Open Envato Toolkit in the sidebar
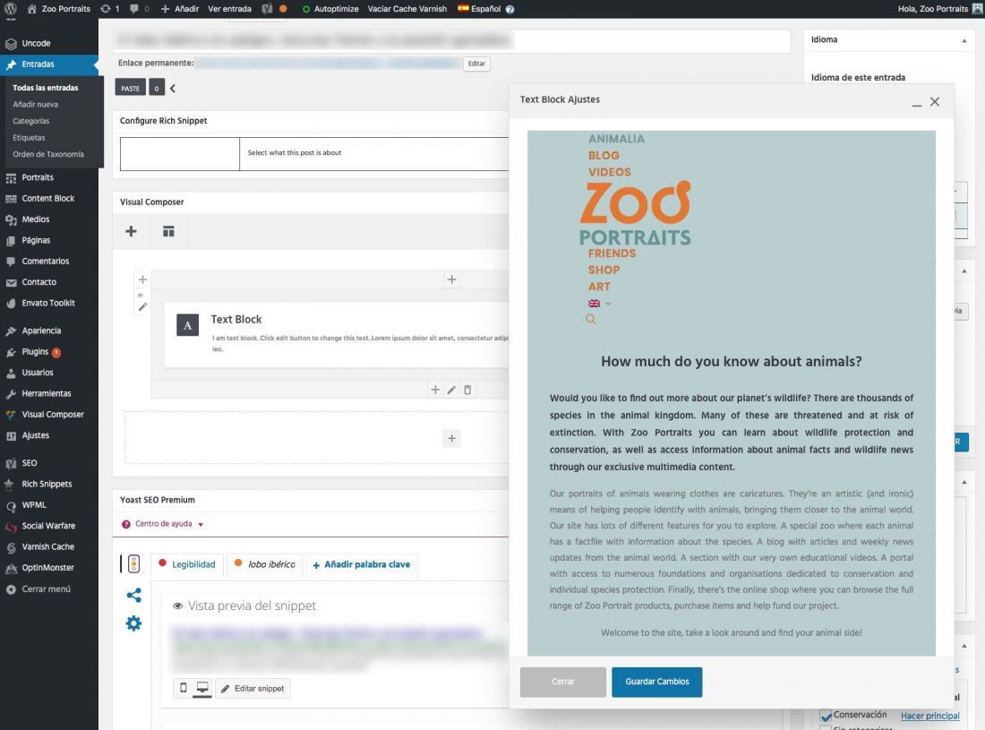The width and height of the screenshot is (985, 730). point(49,303)
